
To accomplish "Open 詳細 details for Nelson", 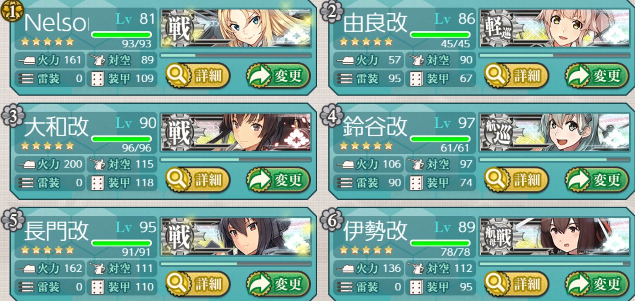I will click(x=198, y=76).
